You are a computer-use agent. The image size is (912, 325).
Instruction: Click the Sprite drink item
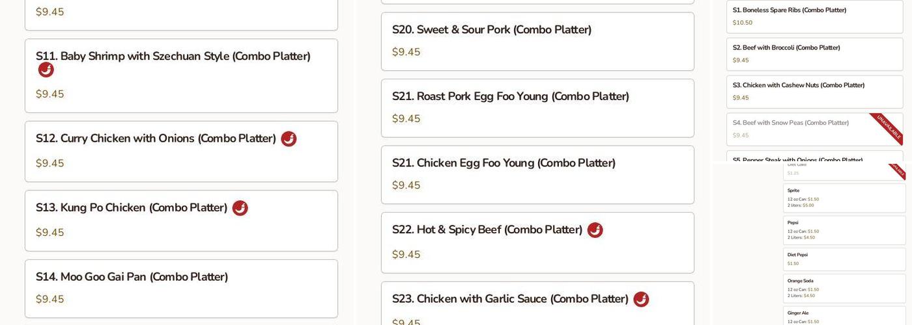click(844, 198)
